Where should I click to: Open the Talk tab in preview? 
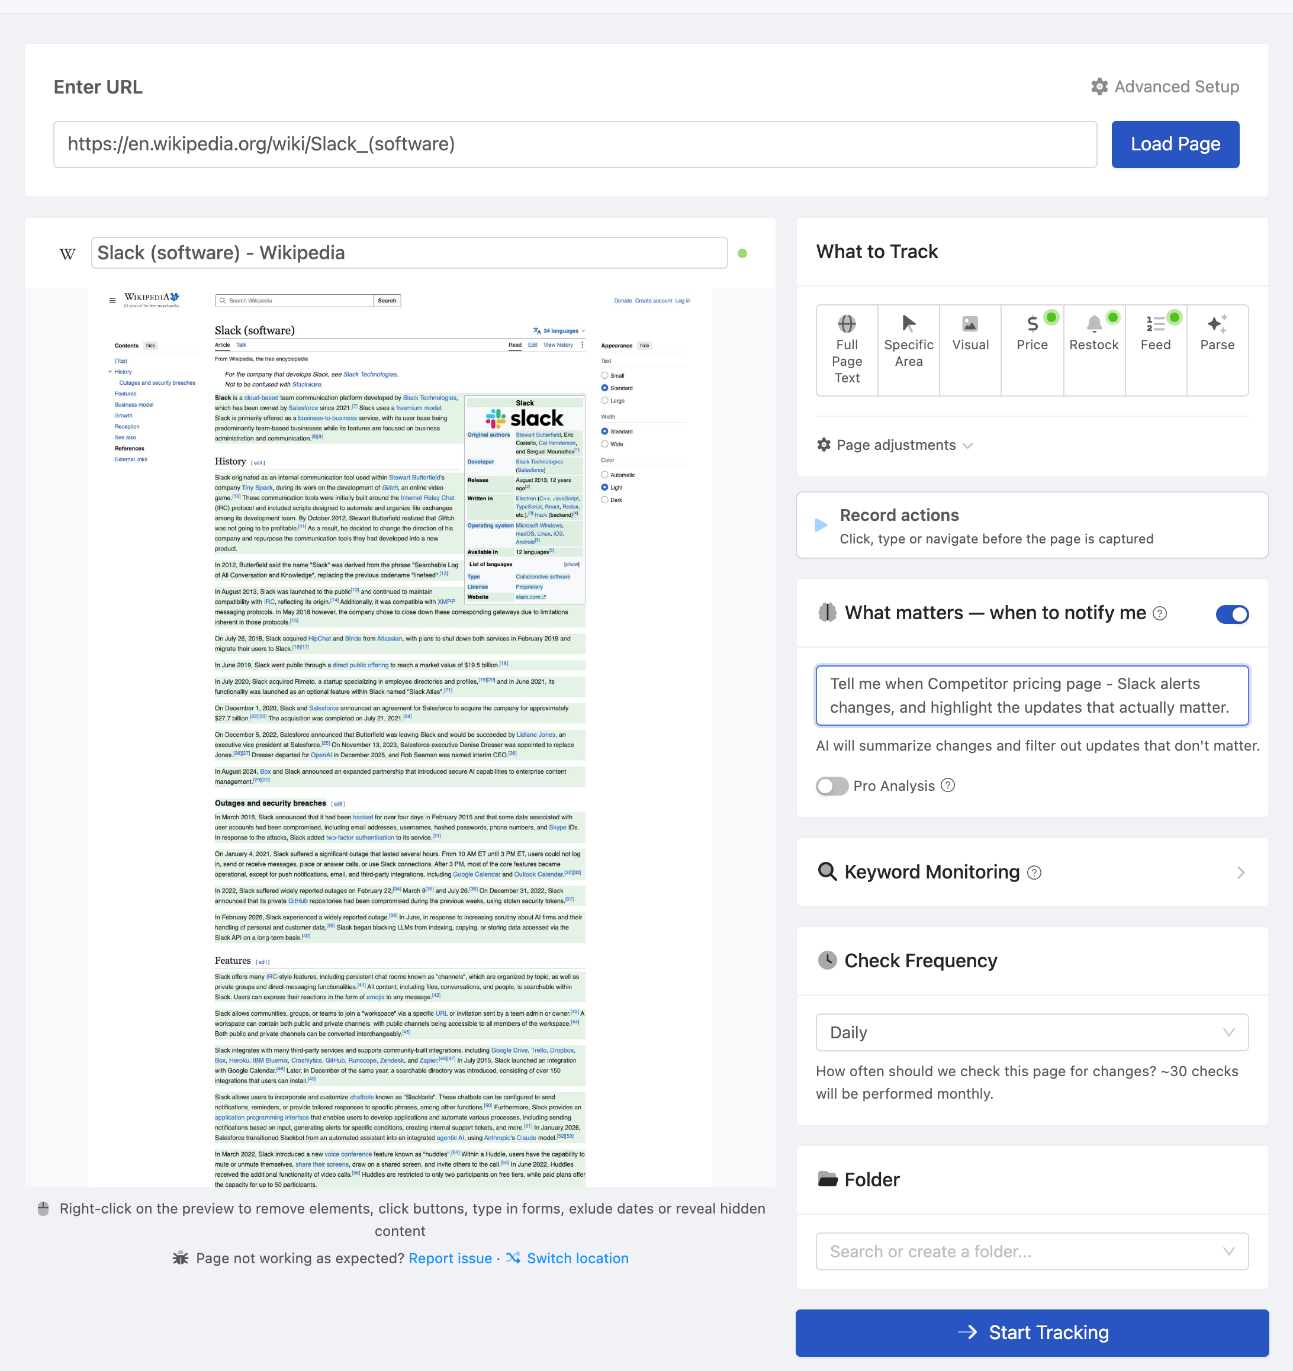point(241,345)
